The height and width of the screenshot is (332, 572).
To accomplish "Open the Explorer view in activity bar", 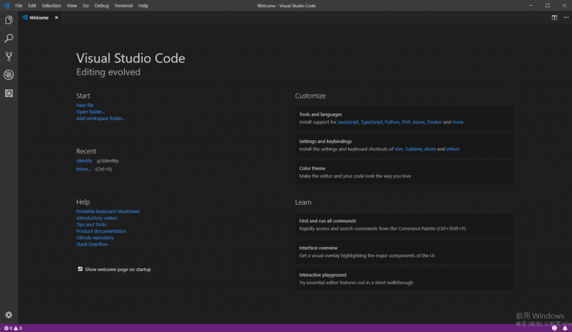I will 9,21.
